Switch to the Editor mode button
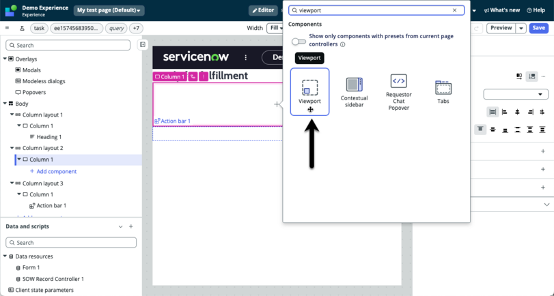The height and width of the screenshot is (296, 554). (x=263, y=10)
